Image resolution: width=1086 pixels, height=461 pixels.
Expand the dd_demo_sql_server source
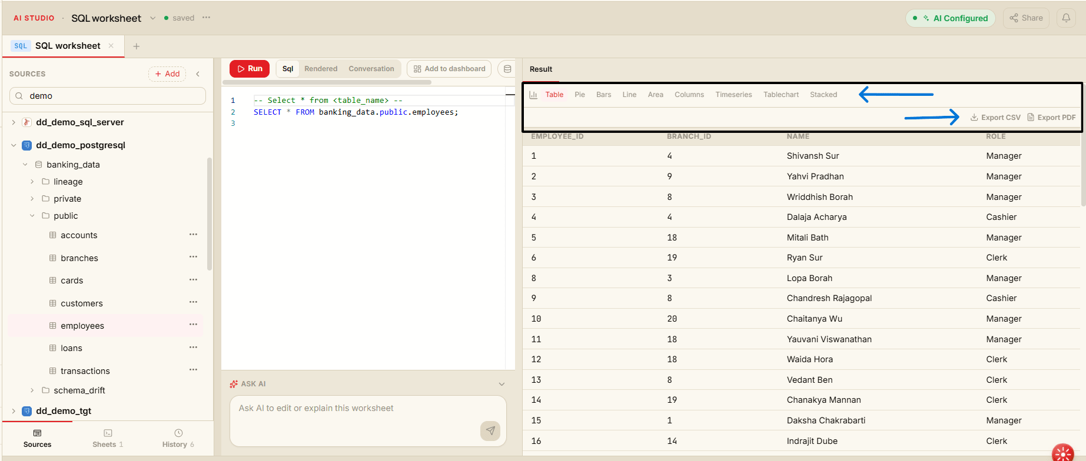[x=14, y=122]
